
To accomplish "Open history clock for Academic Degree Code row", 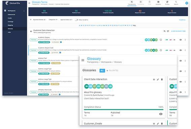I will [x=161, y=50].
